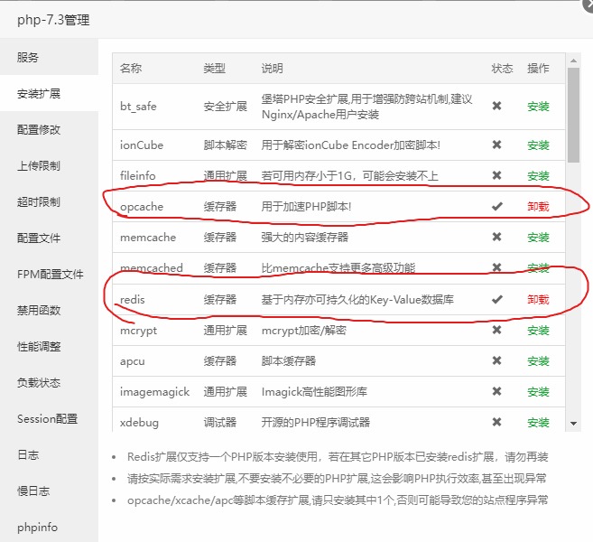Uninstall the opcache extension
593x542 pixels.
(538, 207)
